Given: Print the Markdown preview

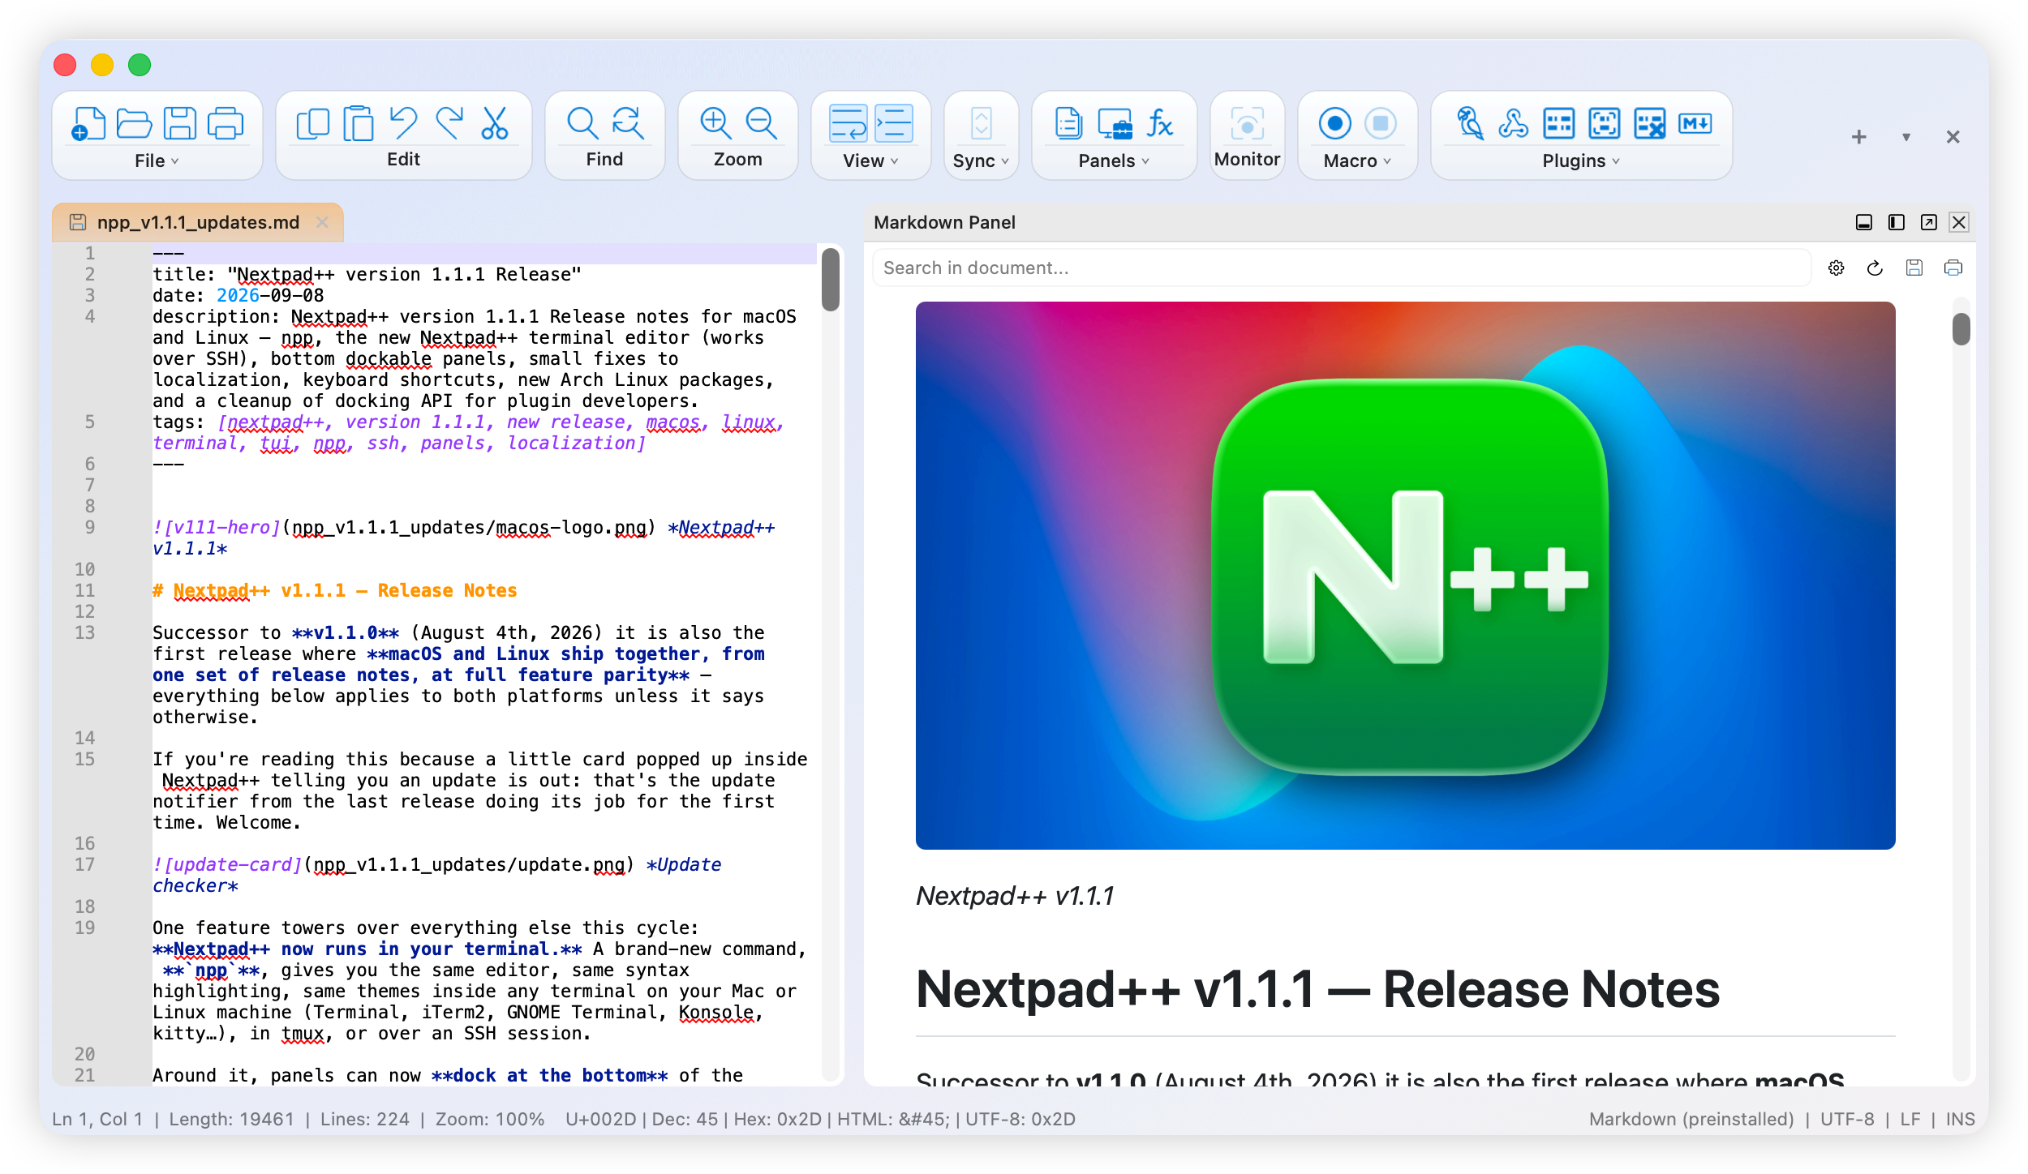Looking at the screenshot, I should 1953,268.
